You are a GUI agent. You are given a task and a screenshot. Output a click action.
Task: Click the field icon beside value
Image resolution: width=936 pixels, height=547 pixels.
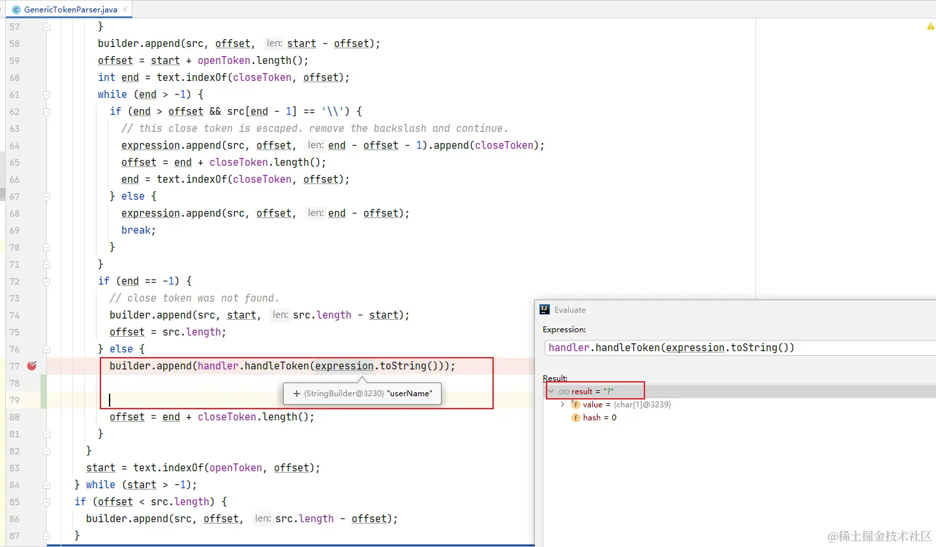[x=576, y=405]
